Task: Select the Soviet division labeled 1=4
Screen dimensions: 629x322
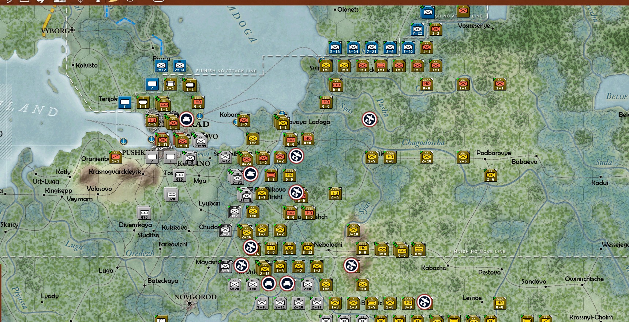Action: [x=363, y=285]
